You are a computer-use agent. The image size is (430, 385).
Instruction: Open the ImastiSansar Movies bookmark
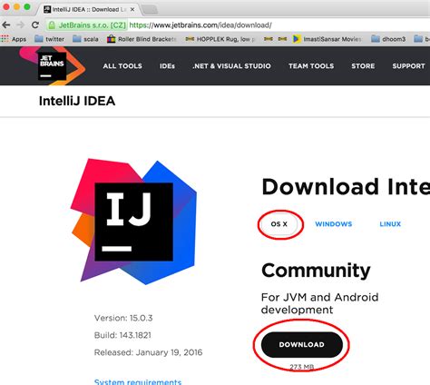pyautogui.click(x=327, y=39)
